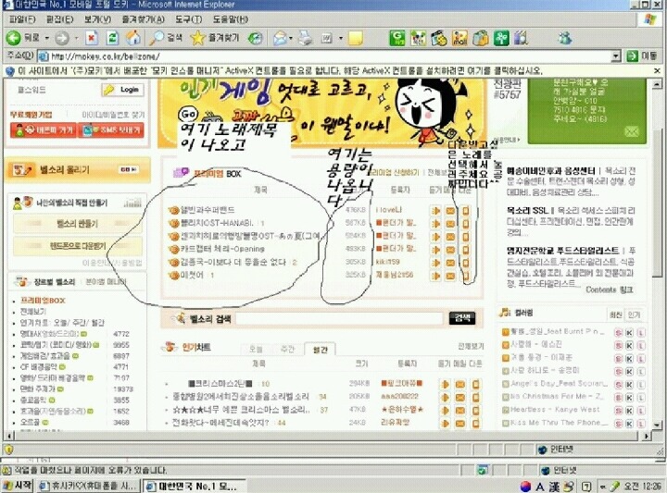Open the 파일(F) menu
Viewport: 667px width, 493px height.
tap(22, 19)
